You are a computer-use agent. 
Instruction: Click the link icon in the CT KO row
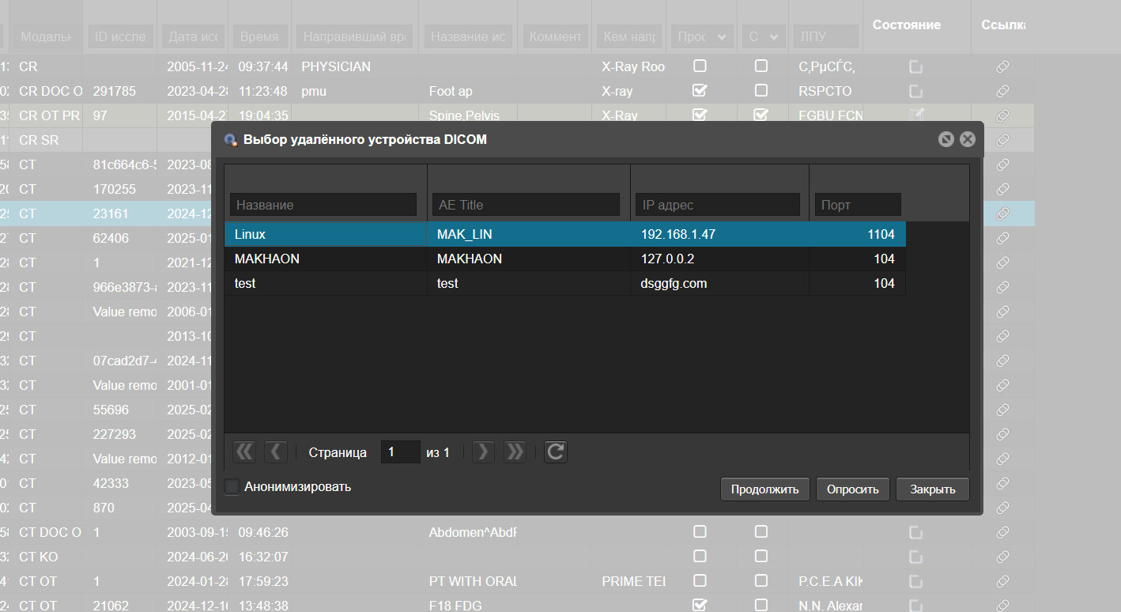[x=1002, y=557]
